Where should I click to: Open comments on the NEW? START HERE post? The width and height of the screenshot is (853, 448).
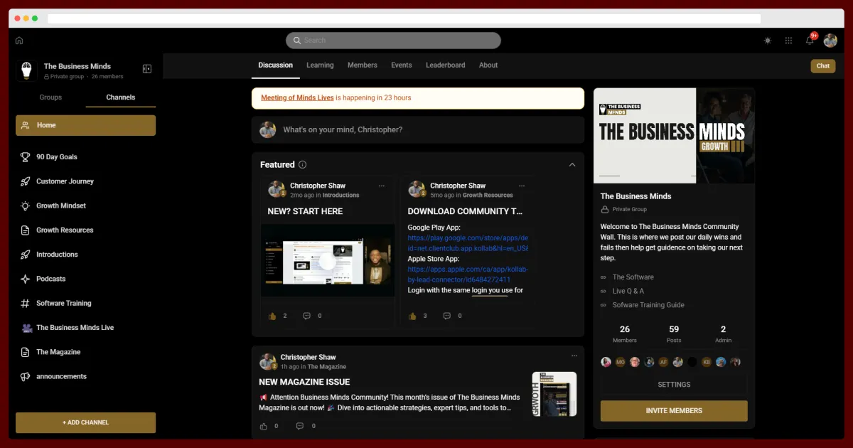(307, 316)
